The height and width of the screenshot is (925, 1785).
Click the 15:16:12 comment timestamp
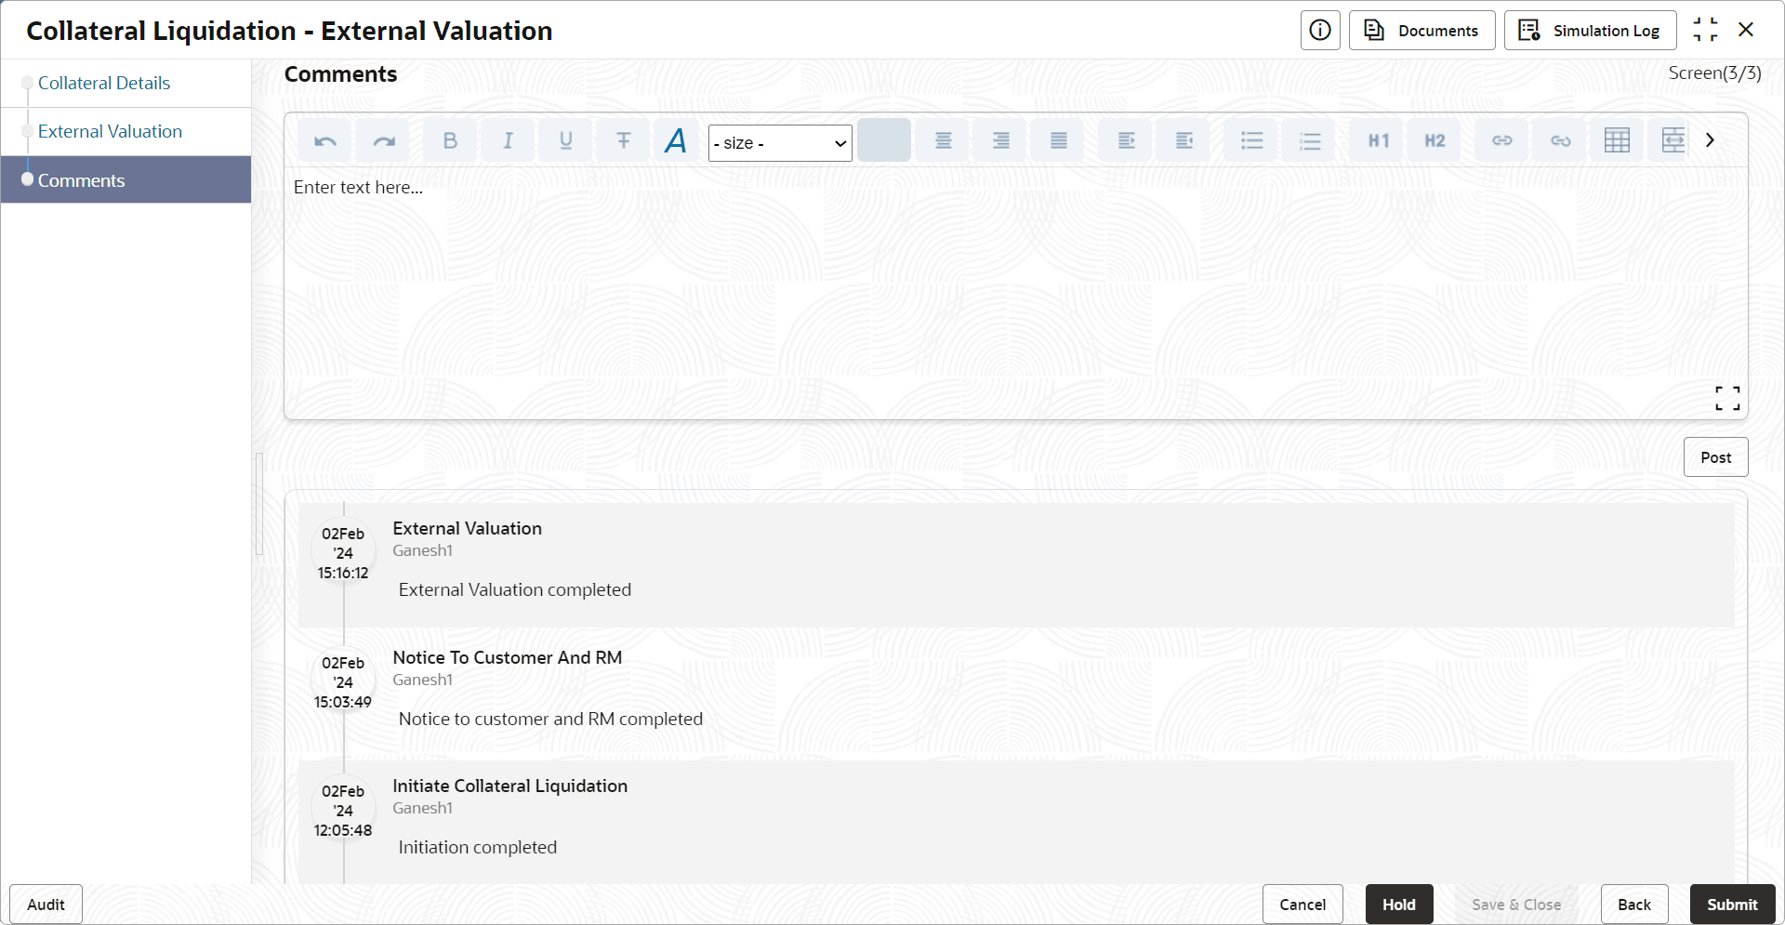click(343, 573)
